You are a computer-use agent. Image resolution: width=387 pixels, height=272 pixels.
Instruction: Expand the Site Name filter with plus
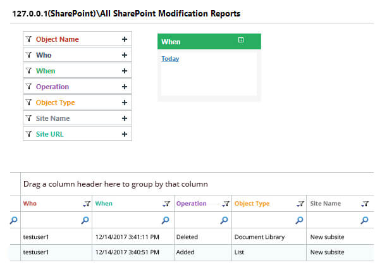pyautogui.click(x=125, y=118)
